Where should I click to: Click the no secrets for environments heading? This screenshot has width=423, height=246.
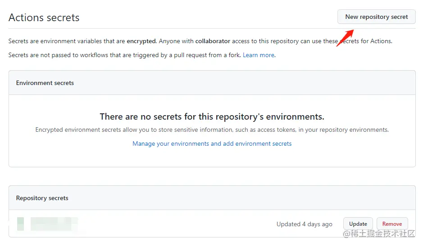(x=212, y=117)
